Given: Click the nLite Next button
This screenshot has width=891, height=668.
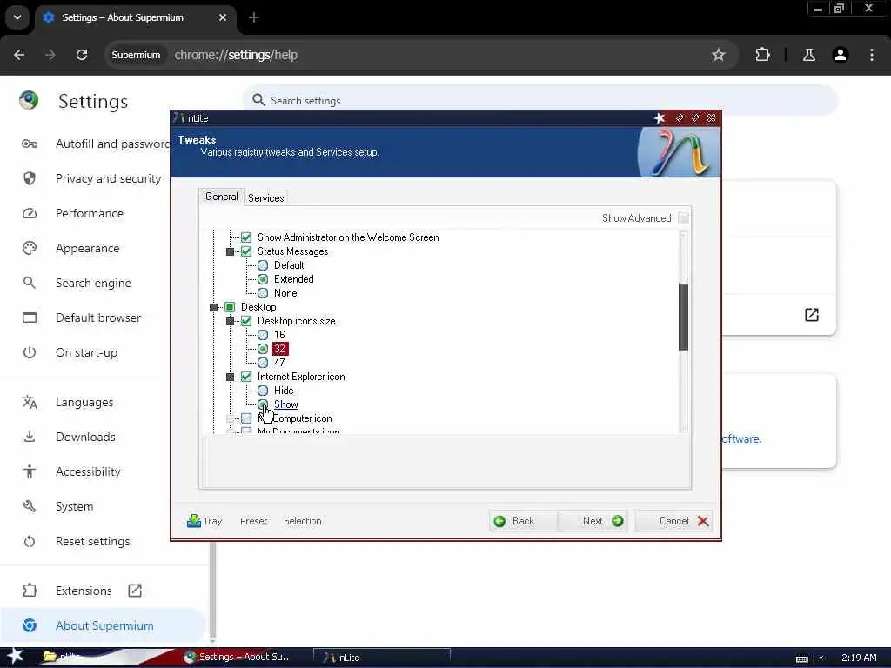Looking at the screenshot, I should click(x=592, y=521).
